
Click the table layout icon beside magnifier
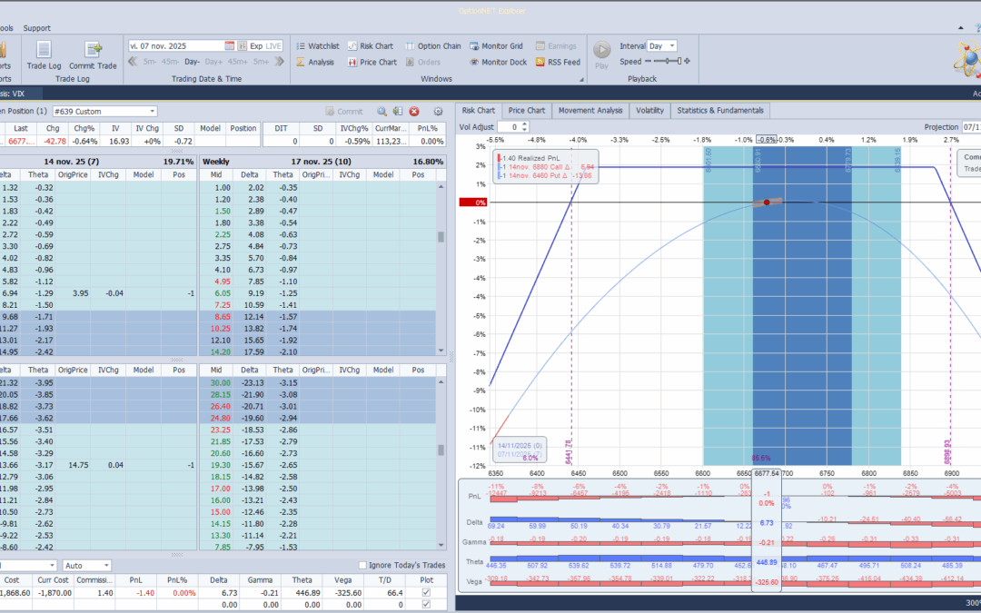397,112
